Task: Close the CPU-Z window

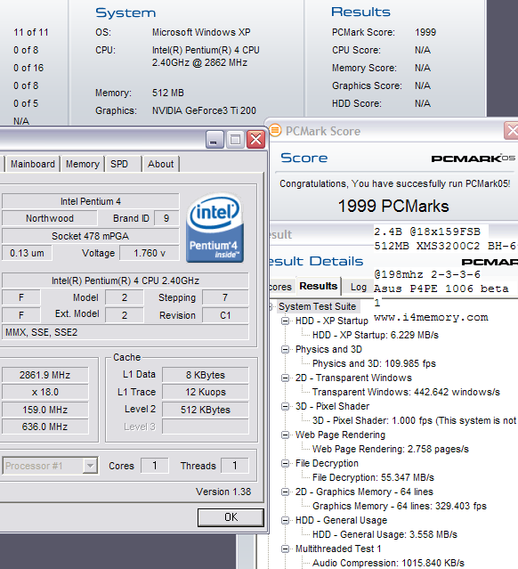Action: pyautogui.click(x=255, y=140)
